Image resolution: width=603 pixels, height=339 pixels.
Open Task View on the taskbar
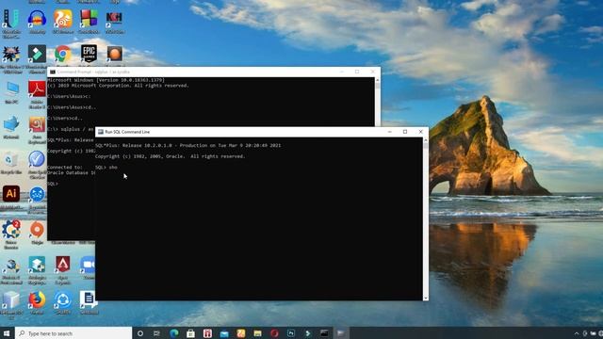tap(156, 333)
